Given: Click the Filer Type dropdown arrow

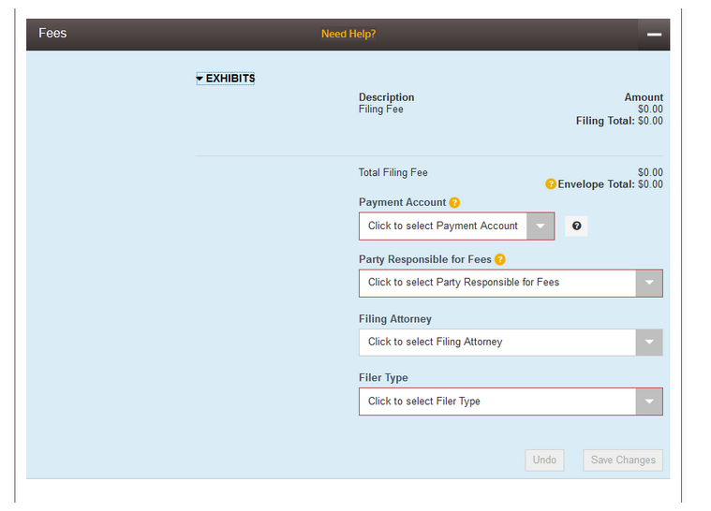Looking at the screenshot, I should [x=648, y=401].
